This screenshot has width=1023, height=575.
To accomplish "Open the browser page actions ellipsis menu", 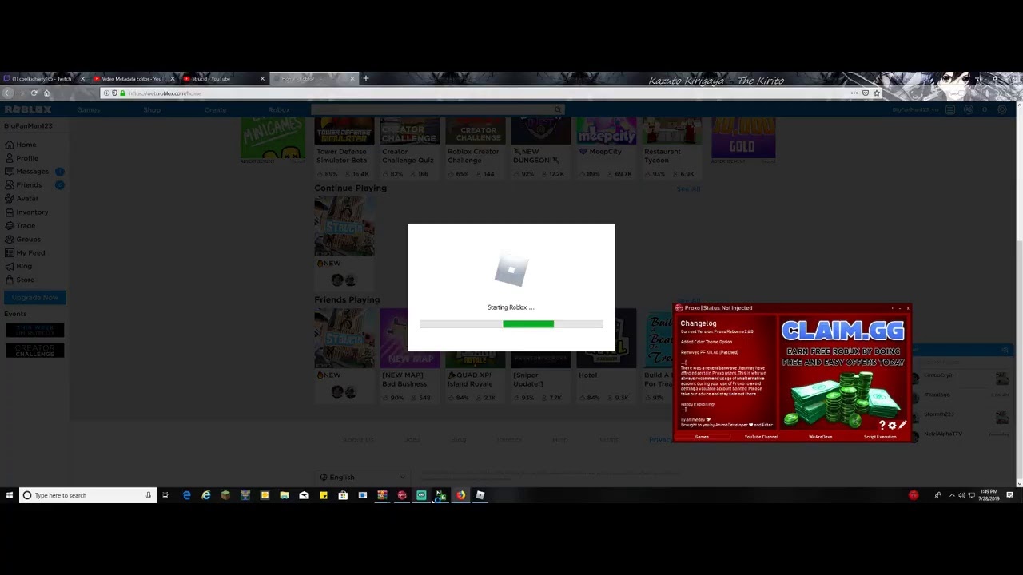I will coord(854,93).
